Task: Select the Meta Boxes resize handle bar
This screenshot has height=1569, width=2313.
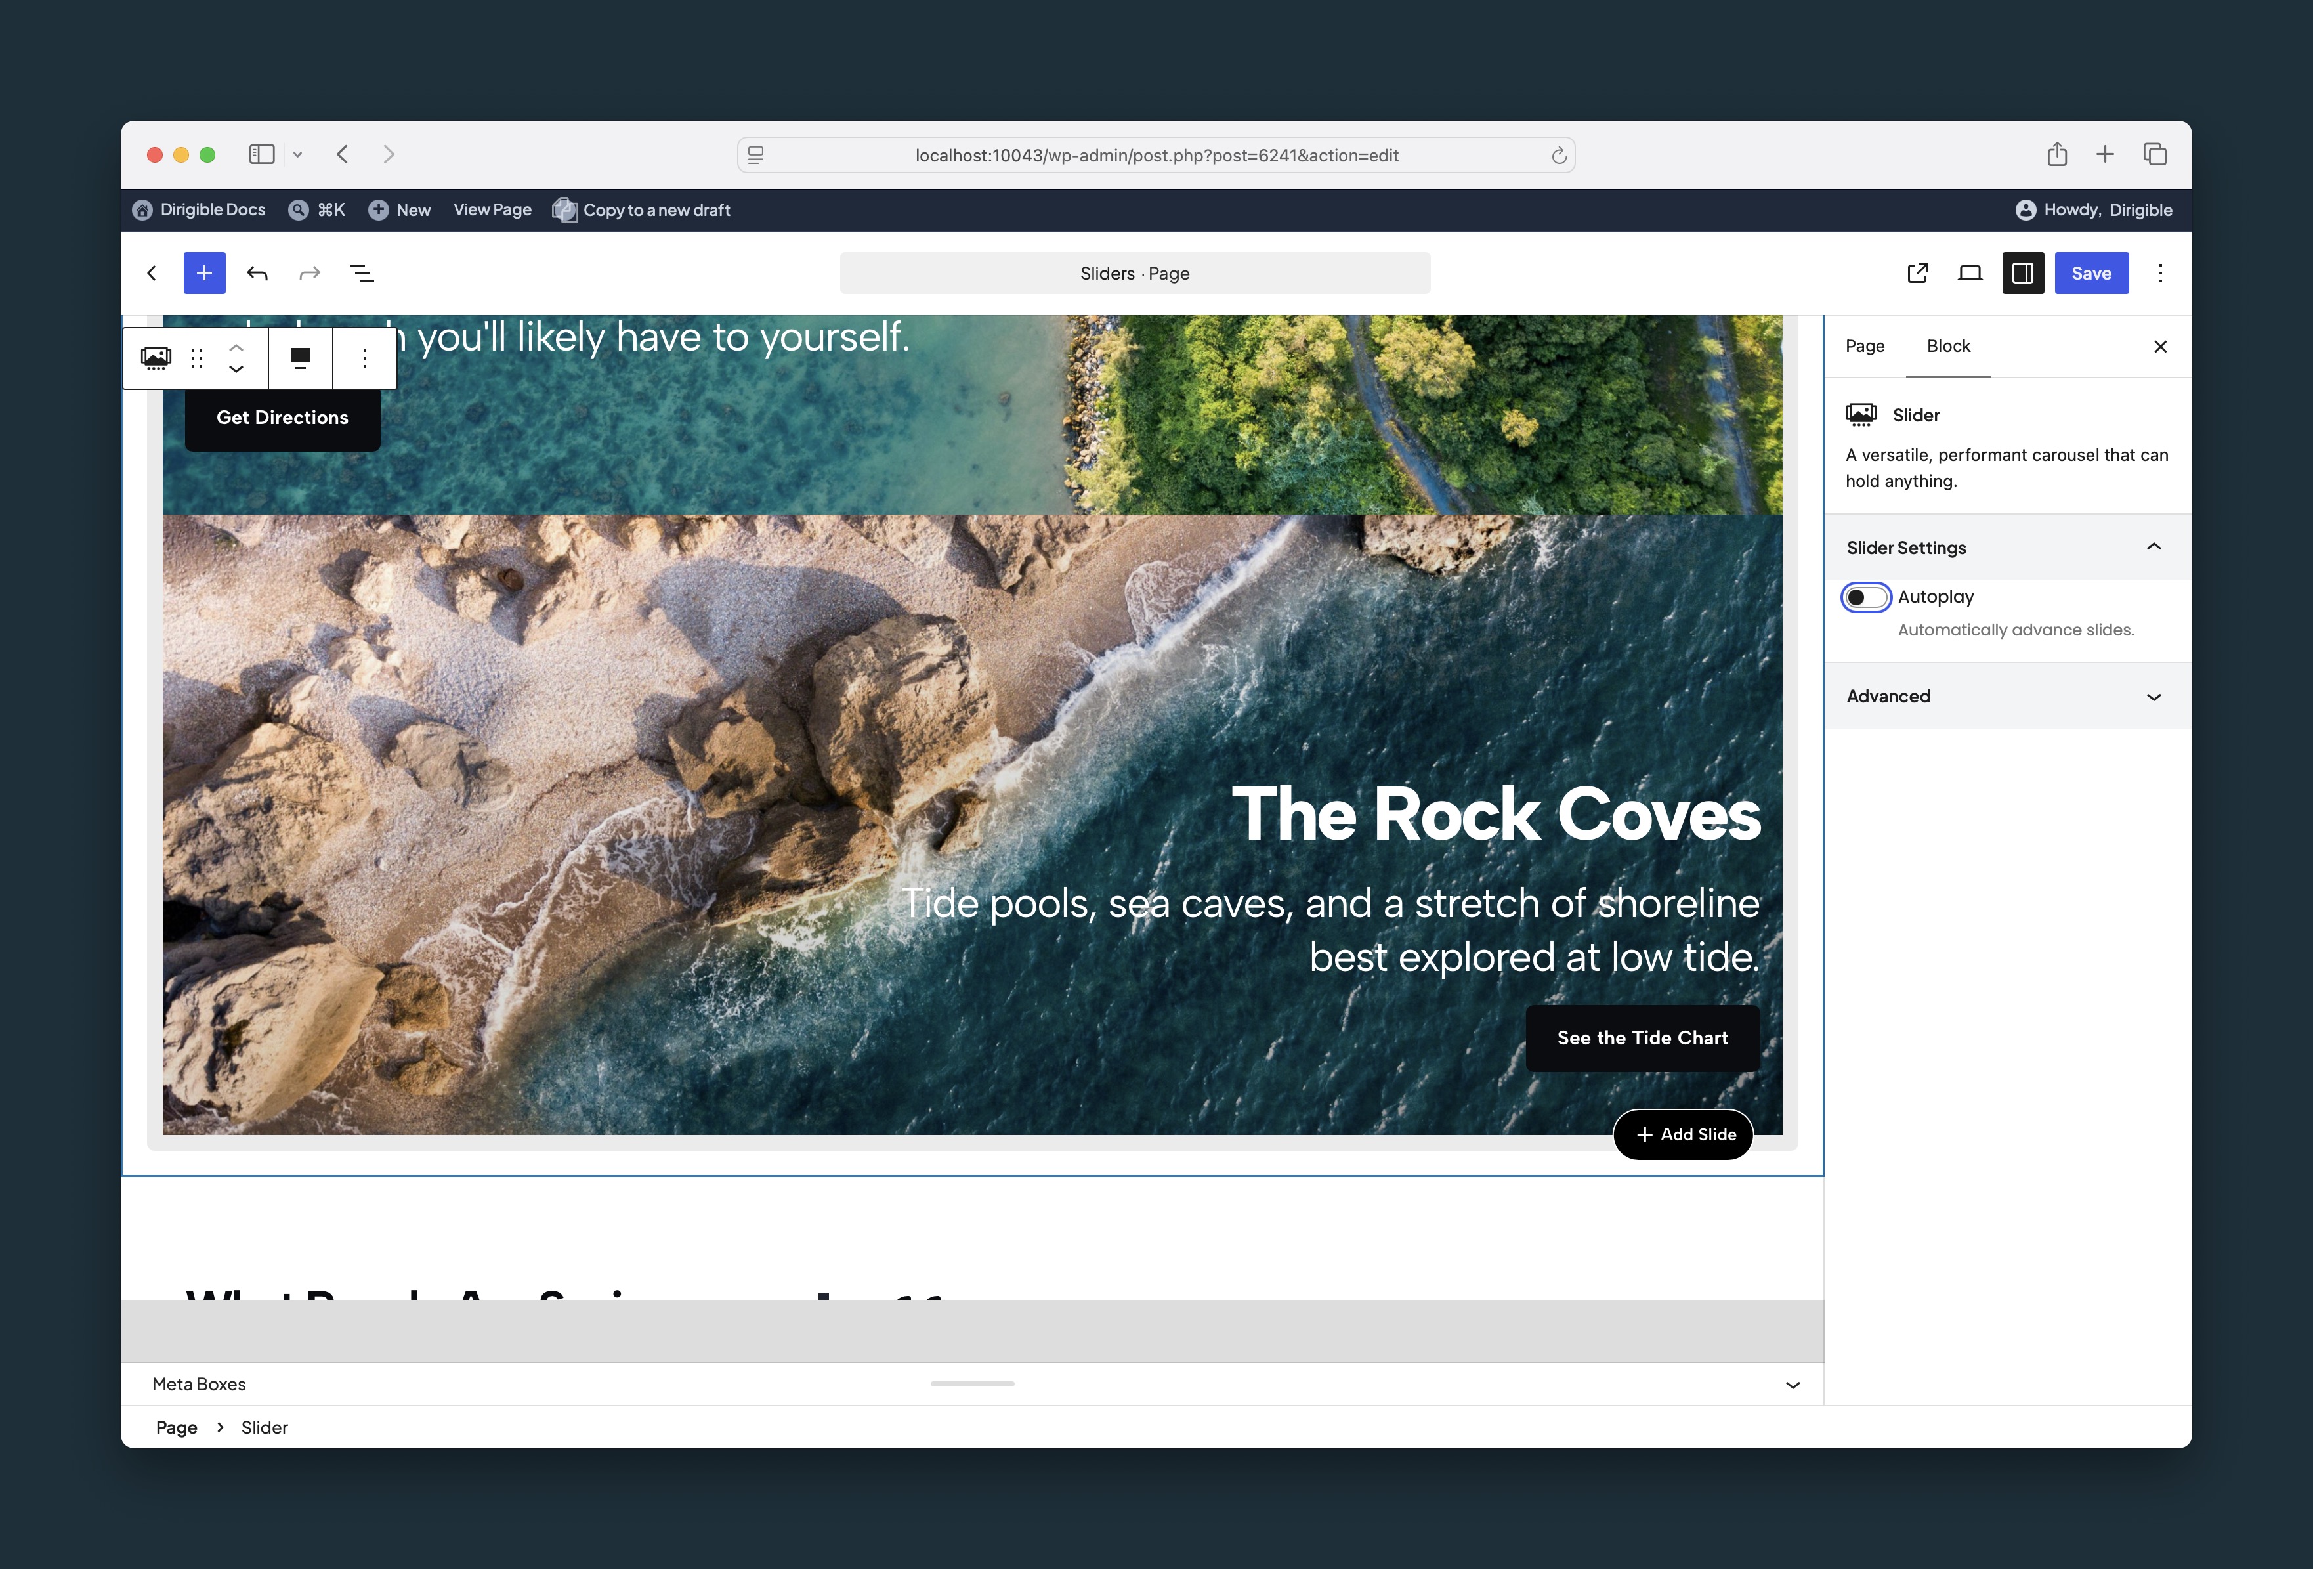Action: coord(972,1384)
